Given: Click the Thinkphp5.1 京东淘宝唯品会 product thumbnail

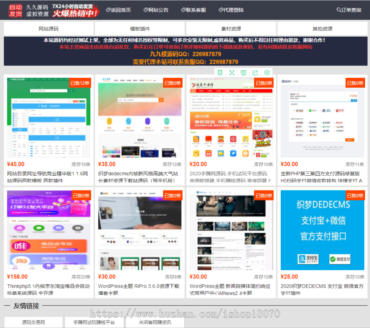Looking at the screenshot, I should pyautogui.click(x=49, y=230).
